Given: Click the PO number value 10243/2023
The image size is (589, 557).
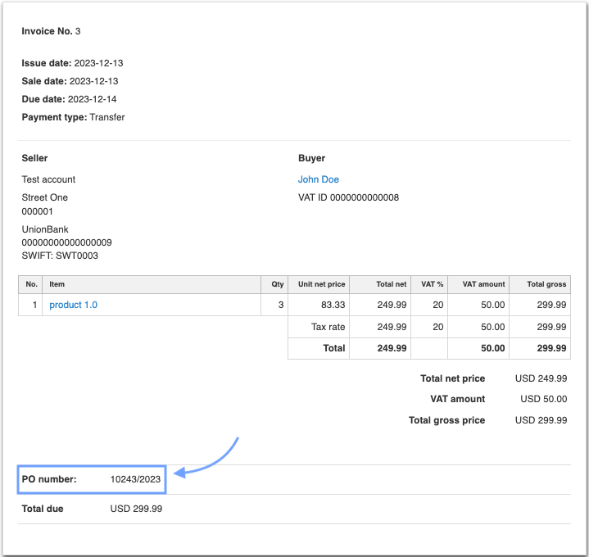Looking at the screenshot, I should click(x=135, y=479).
